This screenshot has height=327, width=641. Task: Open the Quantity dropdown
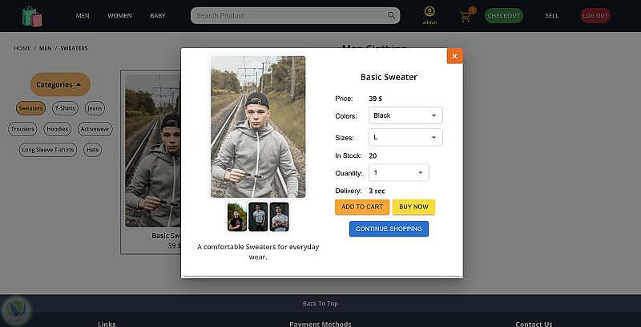(x=398, y=172)
